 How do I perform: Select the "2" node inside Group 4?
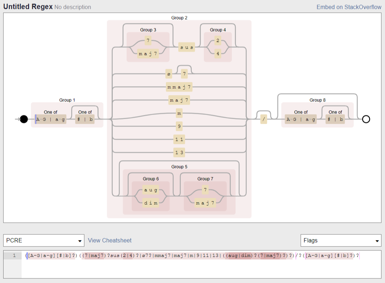coord(217,40)
